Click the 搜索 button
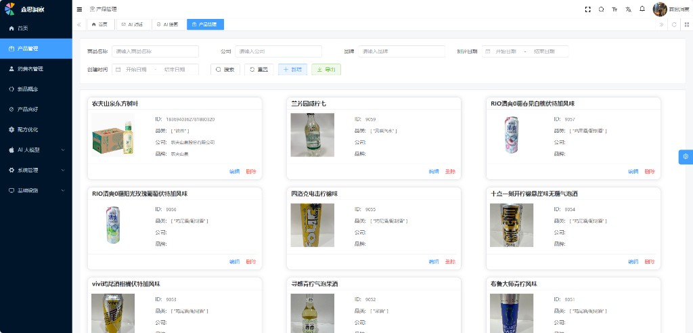This screenshot has height=333, width=693. [225, 70]
